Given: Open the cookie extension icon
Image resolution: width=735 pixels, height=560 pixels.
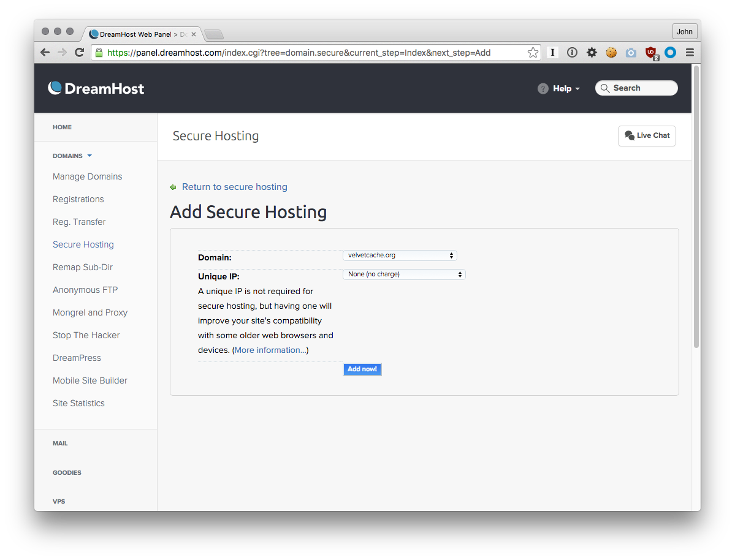Looking at the screenshot, I should (x=611, y=53).
